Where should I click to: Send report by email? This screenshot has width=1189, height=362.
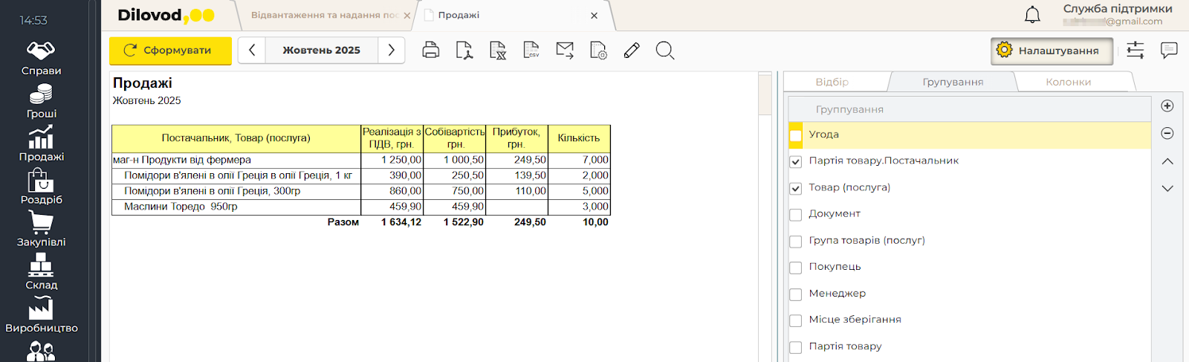click(565, 51)
